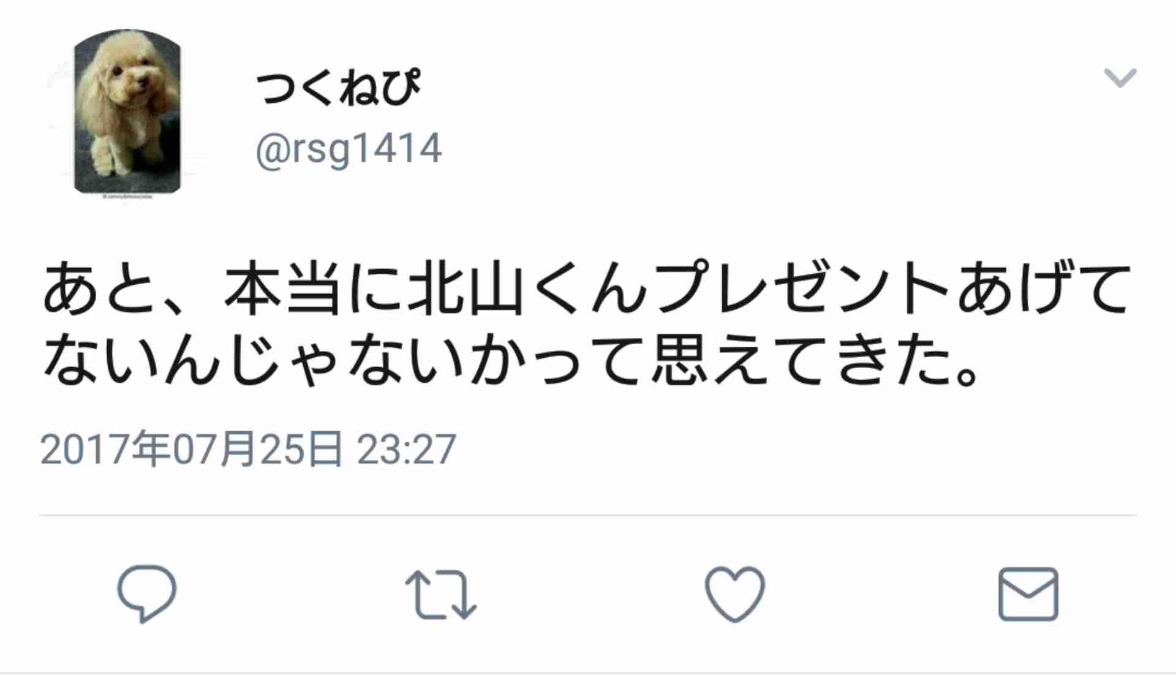Expand the down-arrow at tweet's top right

pyautogui.click(x=1120, y=78)
